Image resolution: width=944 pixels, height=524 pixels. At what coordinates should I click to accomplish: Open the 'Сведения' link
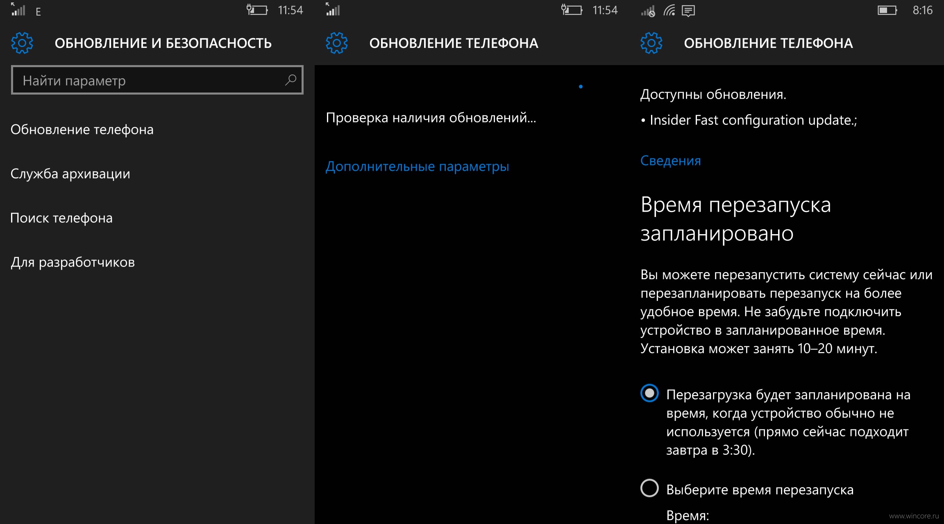pyautogui.click(x=671, y=160)
